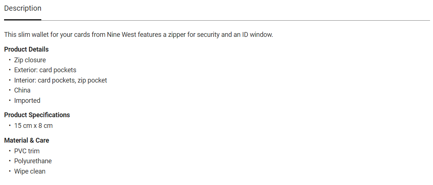
Task: Click the dark underline beneath the Description tab
Action: (23, 20)
